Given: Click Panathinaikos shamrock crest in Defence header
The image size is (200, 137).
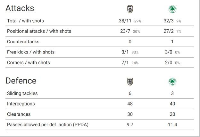Looking at the screenshot, I should [x=172, y=82].
